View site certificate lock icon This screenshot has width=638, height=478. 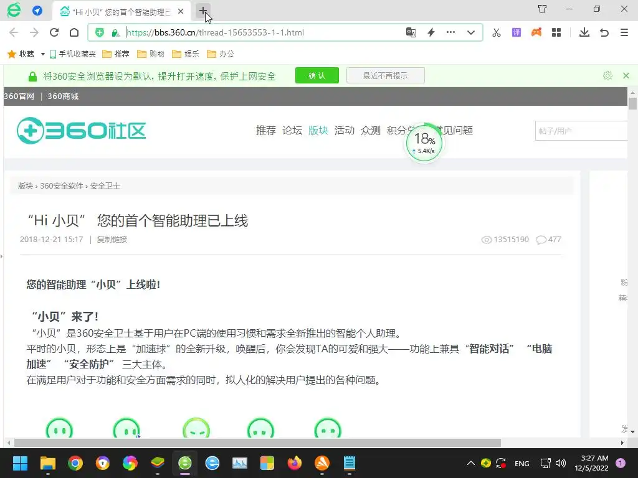pyautogui.click(x=115, y=33)
